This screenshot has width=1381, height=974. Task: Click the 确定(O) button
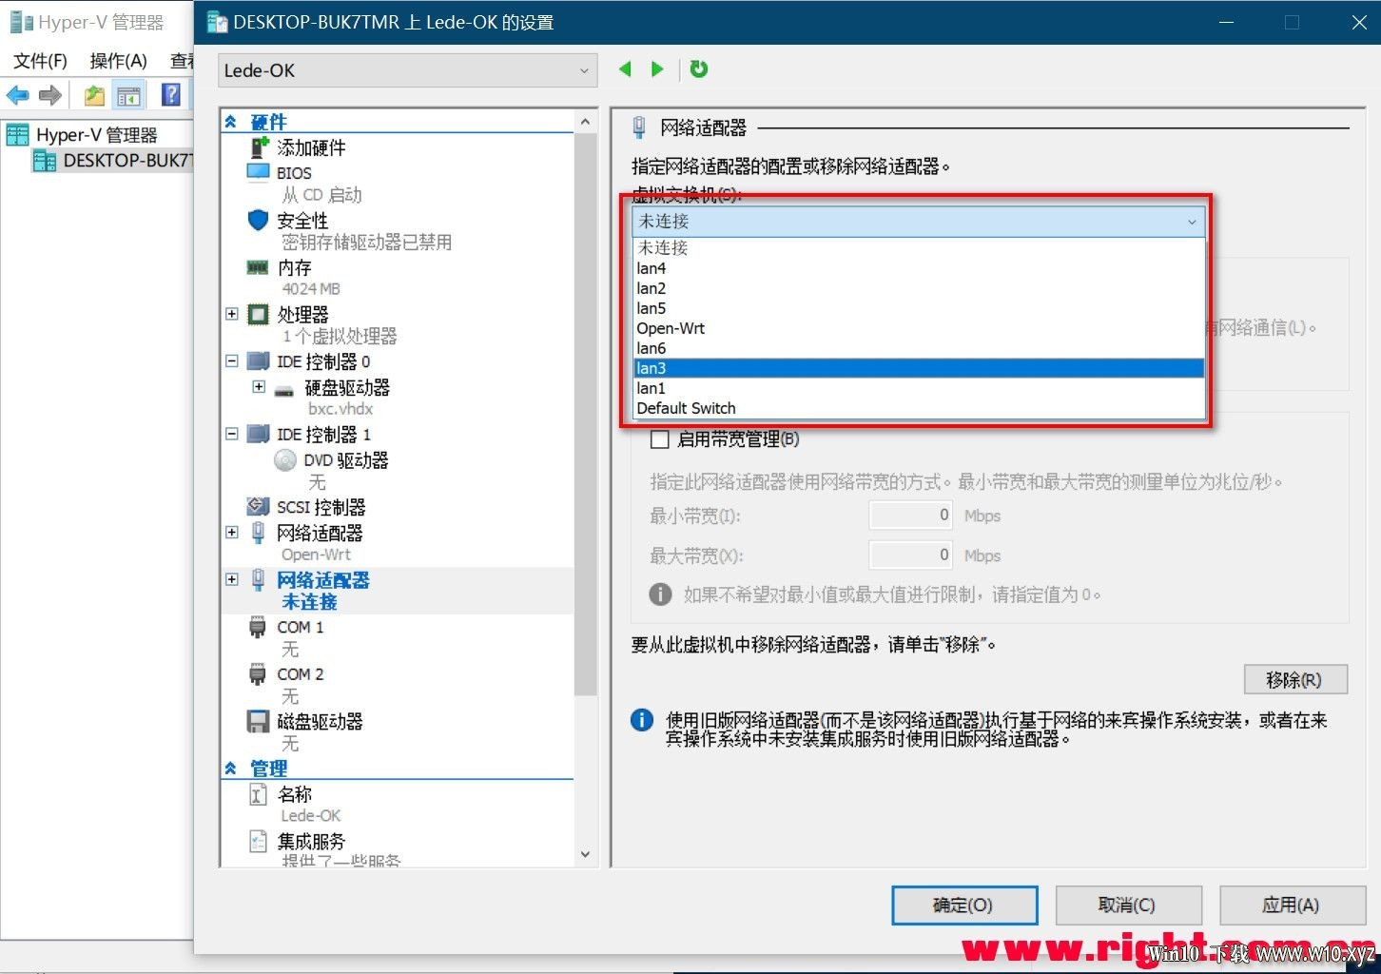pos(964,906)
